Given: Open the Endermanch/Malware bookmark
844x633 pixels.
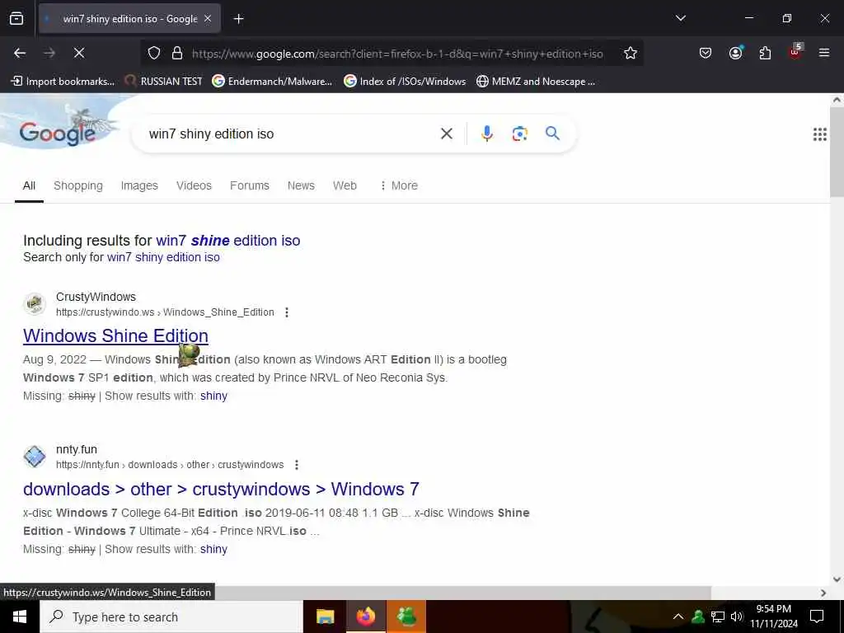Looking at the screenshot, I should (272, 82).
